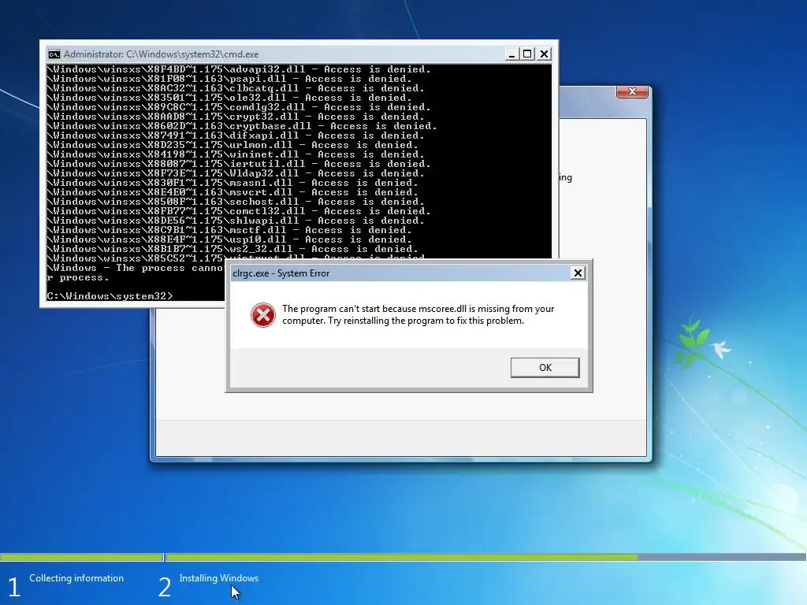Click the mscoree.dll is missing error message
This screenshot has width=807, height=605.
pyautogui.click(x=418, y=314)
